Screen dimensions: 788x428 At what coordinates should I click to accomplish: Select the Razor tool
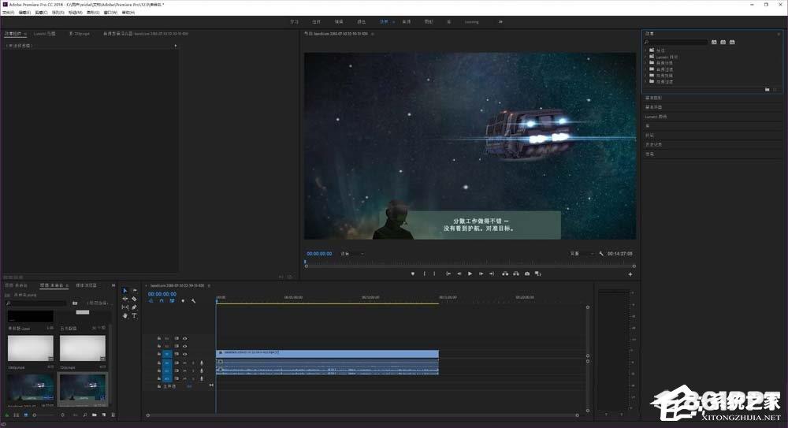pos(134,299)
